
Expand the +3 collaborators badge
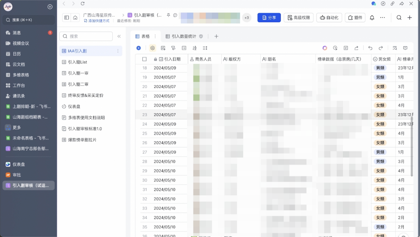coord(247,18)
